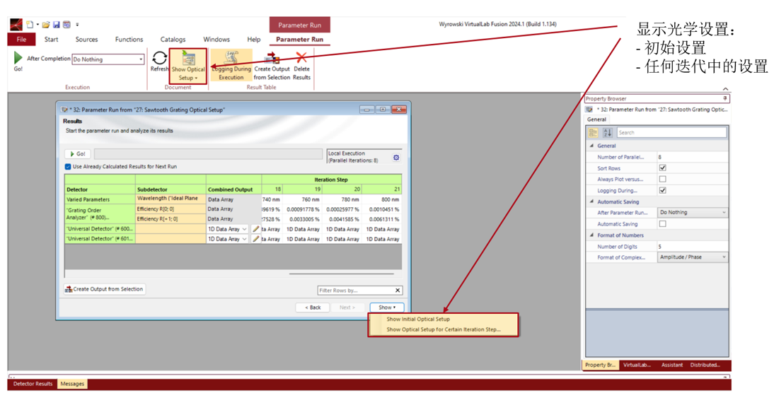Image resolution: width=774 pixels, height=398 pixels.
Task: Switch to the Assistant panel tab
Action: (672, 365)
